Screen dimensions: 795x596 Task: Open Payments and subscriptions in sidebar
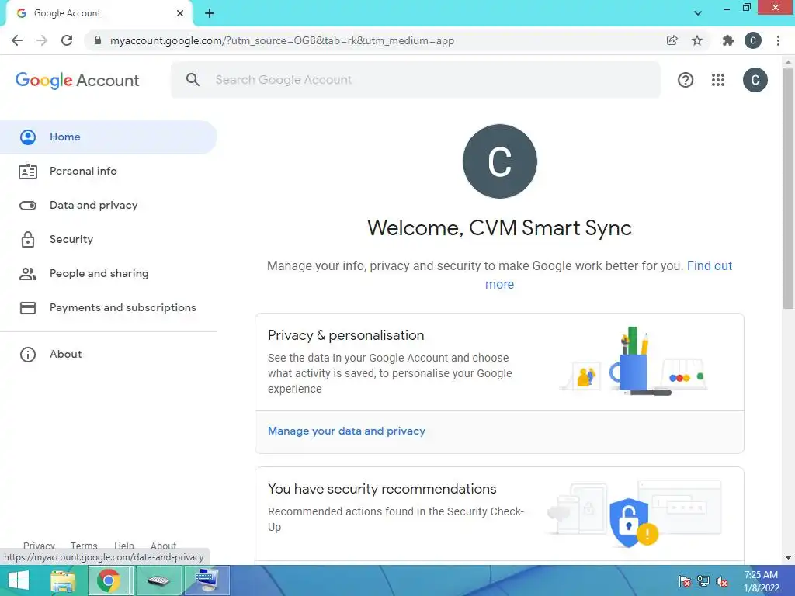pos(109,307)
